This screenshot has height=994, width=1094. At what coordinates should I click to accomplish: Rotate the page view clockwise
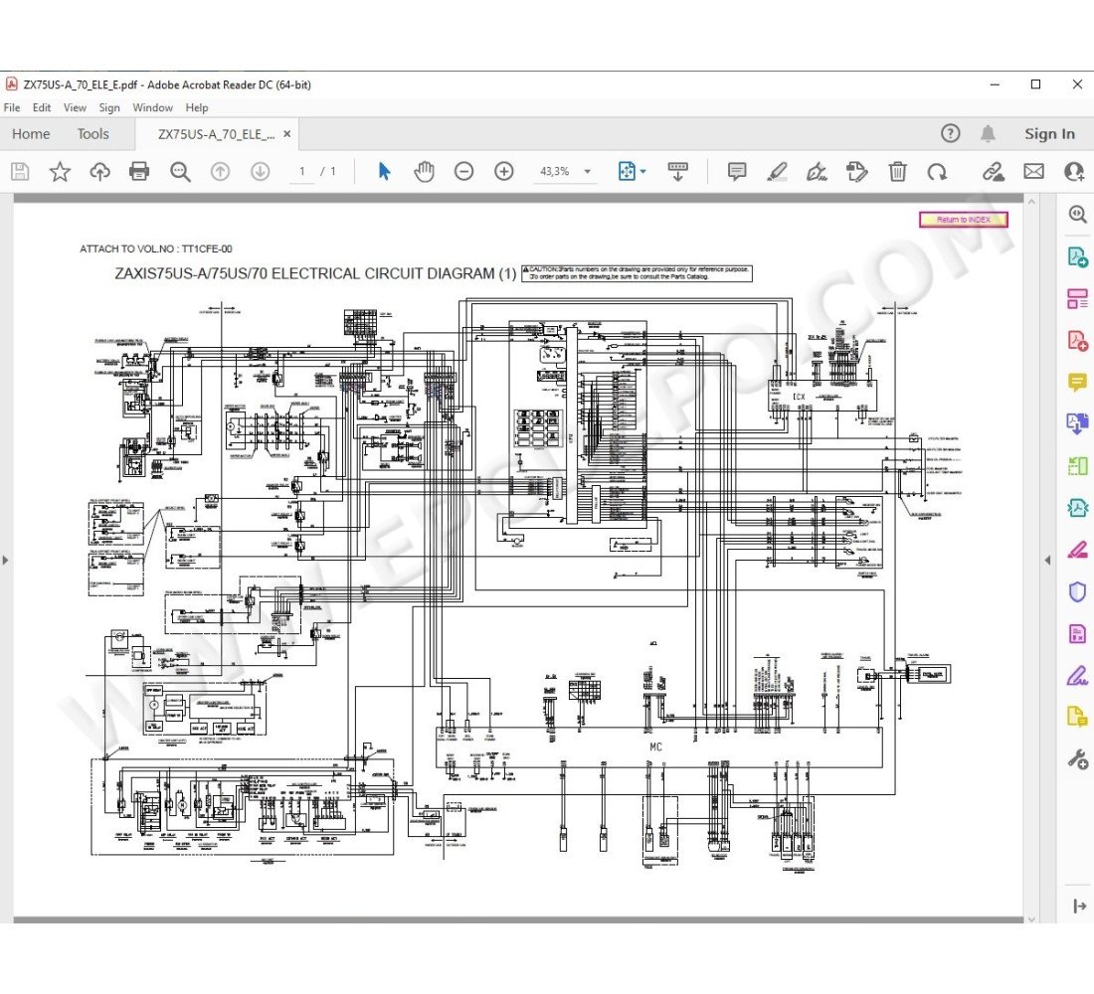click(937, 172)
